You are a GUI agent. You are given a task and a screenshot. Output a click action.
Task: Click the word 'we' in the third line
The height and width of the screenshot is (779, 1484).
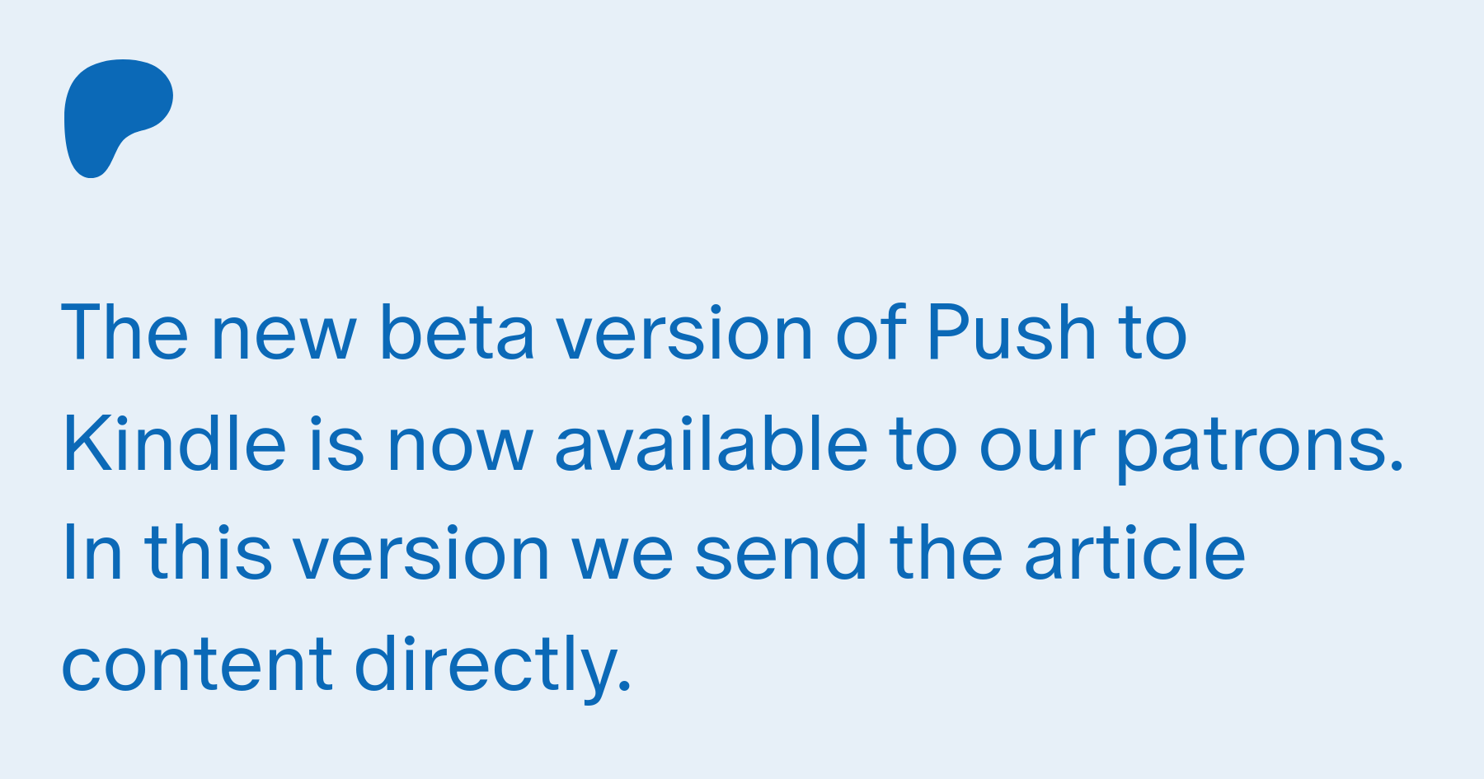[622, 558]
